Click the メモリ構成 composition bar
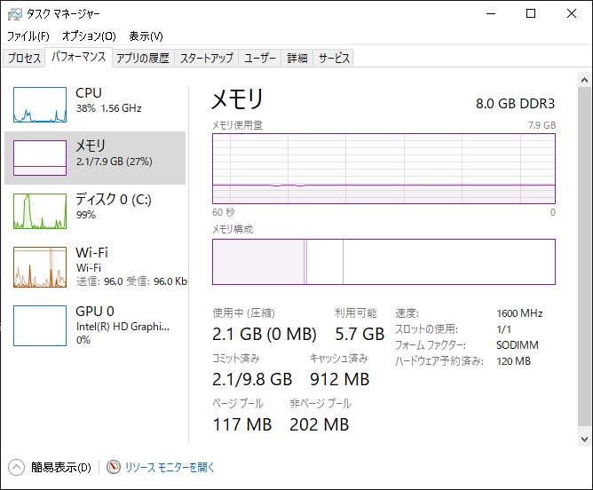 click(383, 262)
